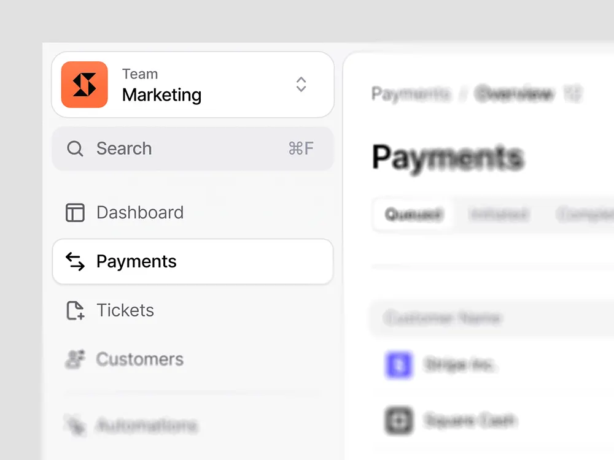The height and width of the screenshot is (460, 614).
Task: Open Dashboard in the sidebar
Action: 193,212
